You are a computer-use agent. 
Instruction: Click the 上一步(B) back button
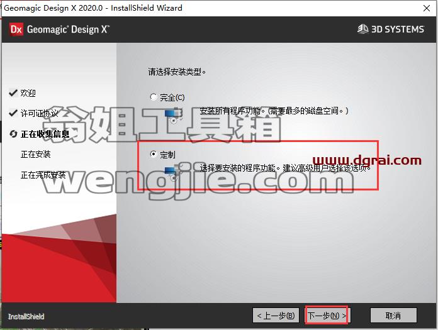click(276, 316)
